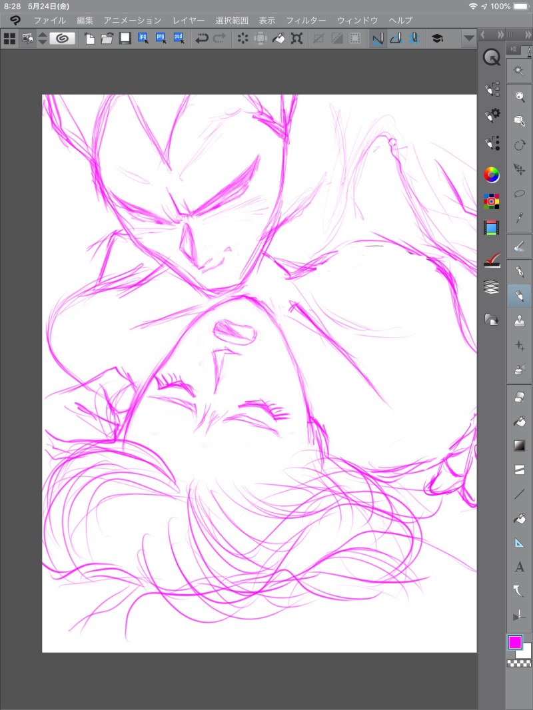Select the Lasso selection tool
This screenshot has width=533, height=710.
click(520, 194)
